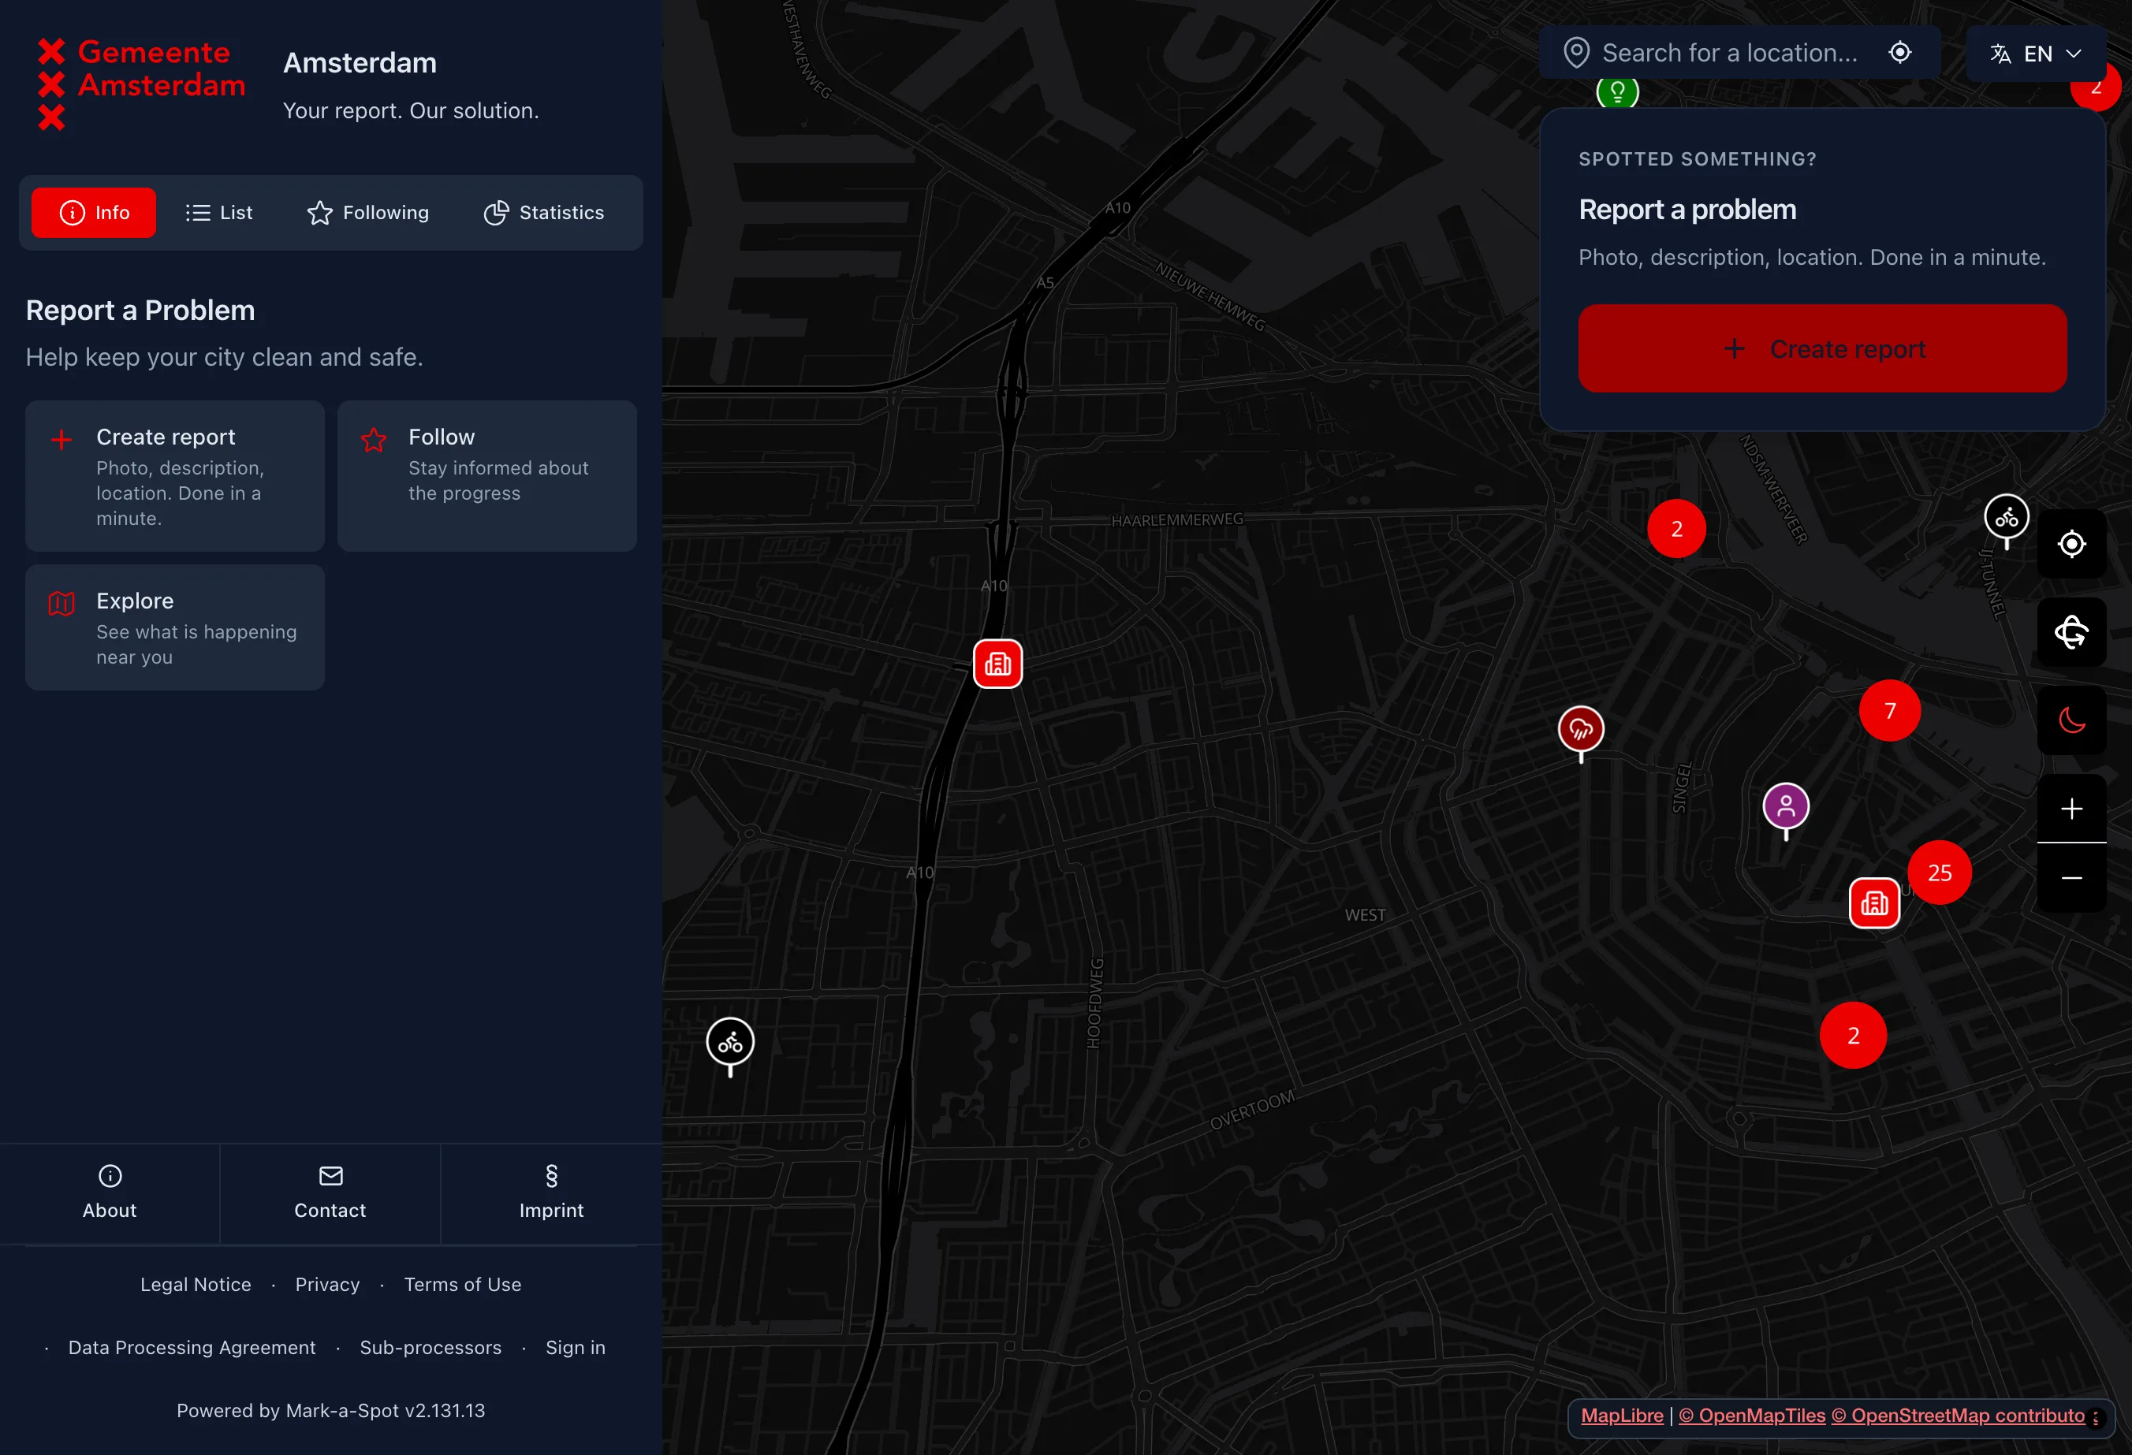The height and width of the screenshot is (1455, 2132).
Task: Open the About footer item
Action: coord(109,1193)
